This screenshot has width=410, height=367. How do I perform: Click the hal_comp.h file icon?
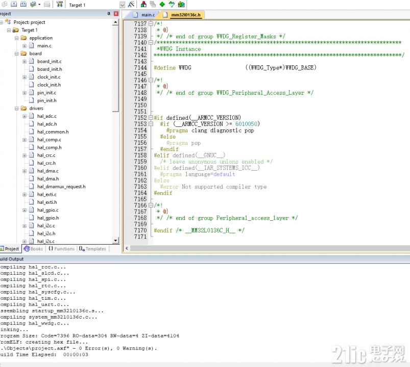coord(31,147)
